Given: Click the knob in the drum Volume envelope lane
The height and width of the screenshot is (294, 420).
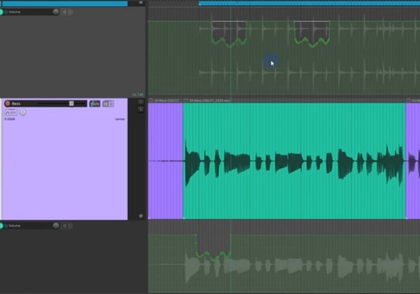Looking at the screenshot, I should point(56,12).
